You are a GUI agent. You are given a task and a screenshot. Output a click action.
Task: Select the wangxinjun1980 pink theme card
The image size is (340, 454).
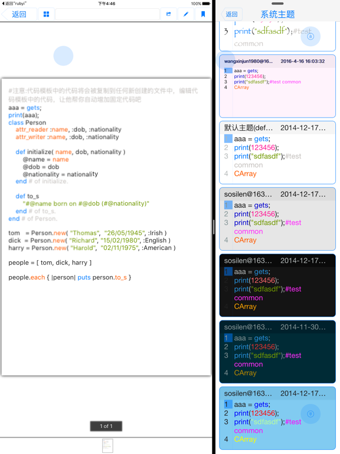point(277,86)
